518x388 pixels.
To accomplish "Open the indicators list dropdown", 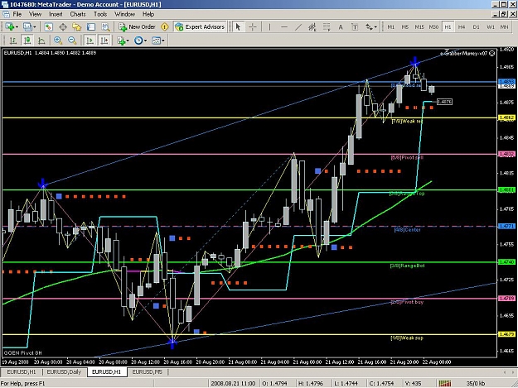I will 123,41.
